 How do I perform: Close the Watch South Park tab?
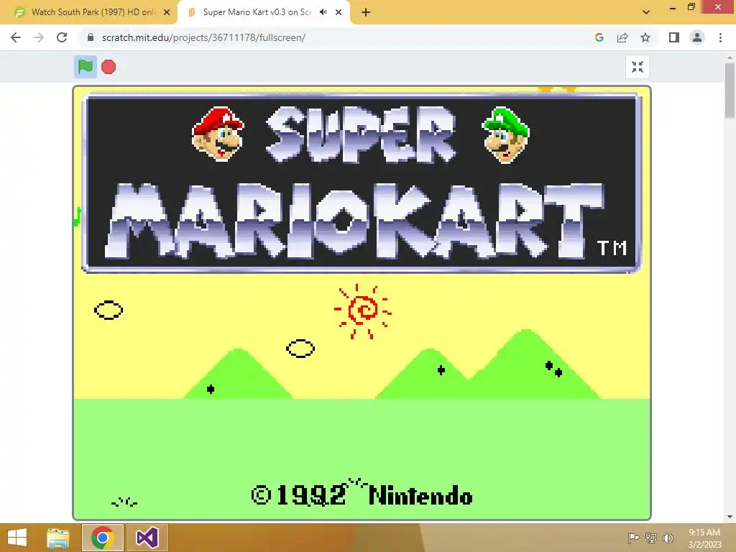coord(167,12)
